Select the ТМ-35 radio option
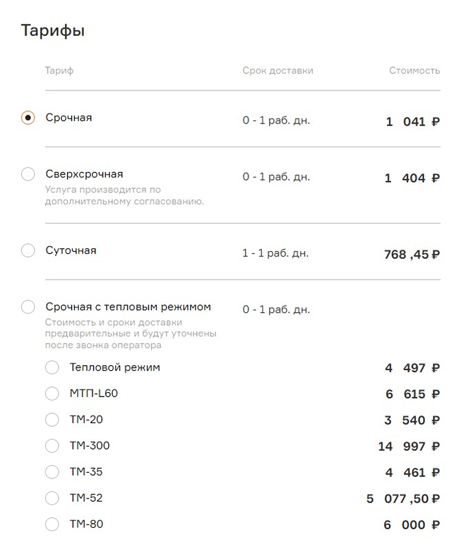This screenshot has height=558, width=461. tap(52, 472)
